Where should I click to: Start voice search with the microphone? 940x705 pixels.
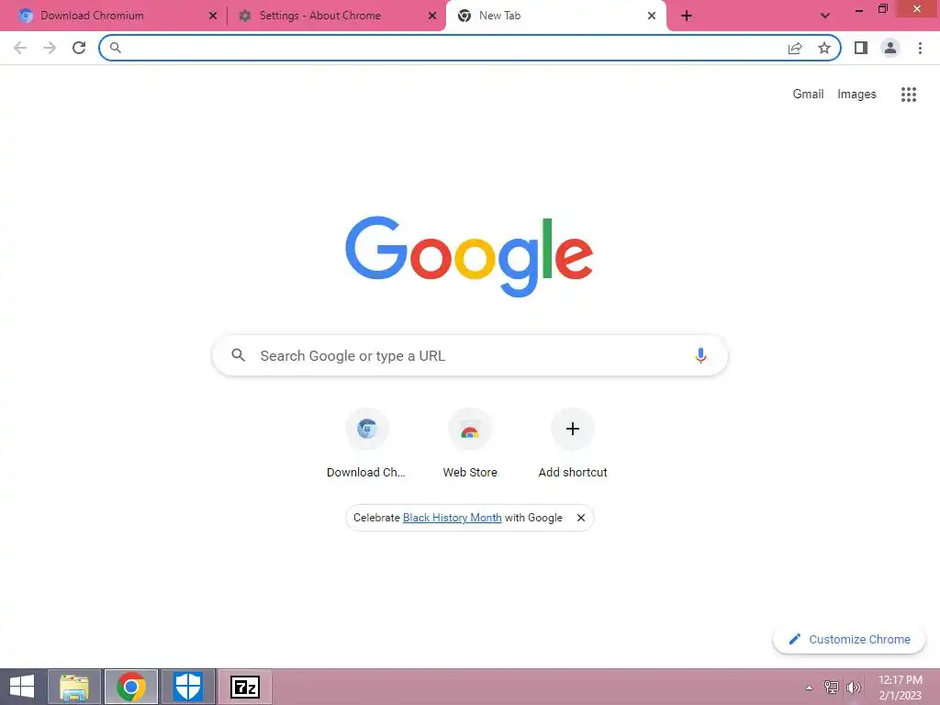700,355
